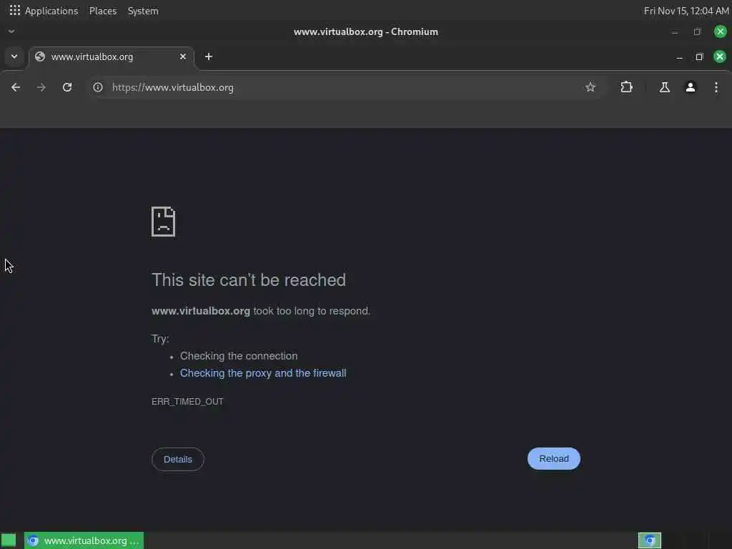This screenshot has width=732, height=549.
Task: Open the Applications menu
Action: 51,11
